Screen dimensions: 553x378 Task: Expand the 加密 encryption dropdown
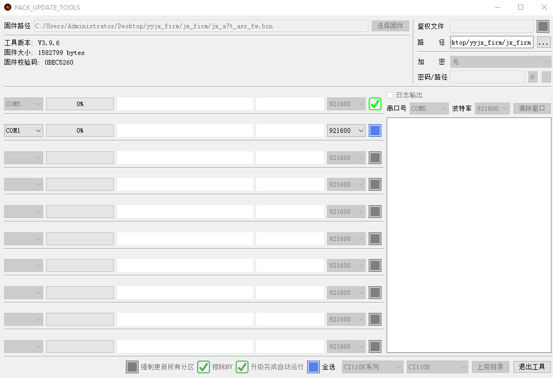pos(500,62)
